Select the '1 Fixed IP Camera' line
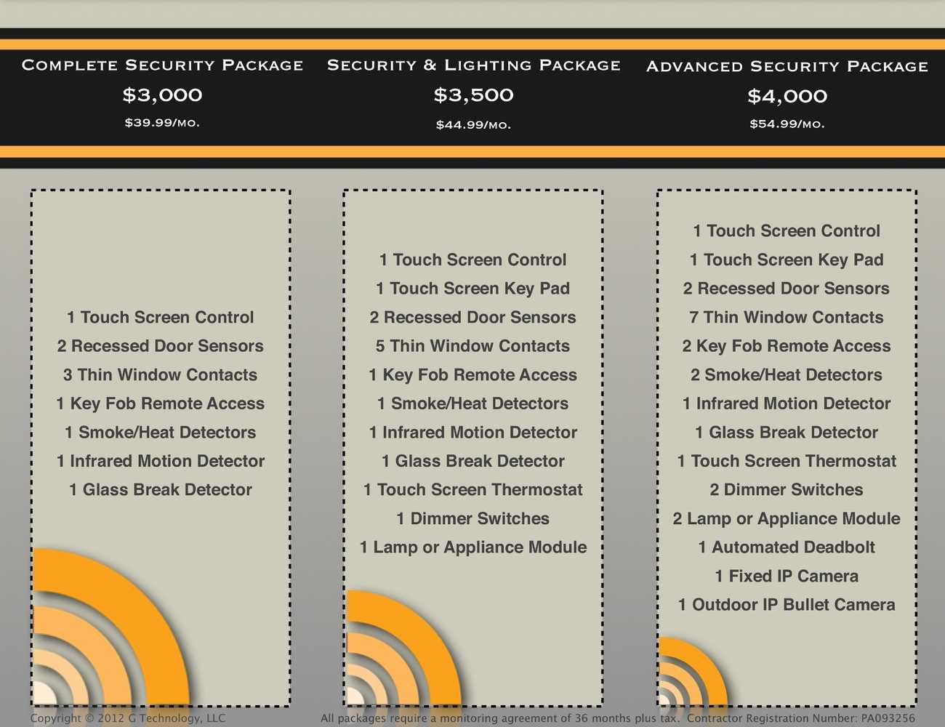This screenshot has height=727, width=945. click(x=787, y=577)
